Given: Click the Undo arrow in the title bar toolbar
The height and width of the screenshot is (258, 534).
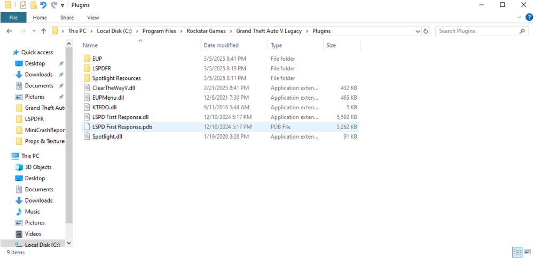Looking at the screenshot, I should click(x=43, y=5).
